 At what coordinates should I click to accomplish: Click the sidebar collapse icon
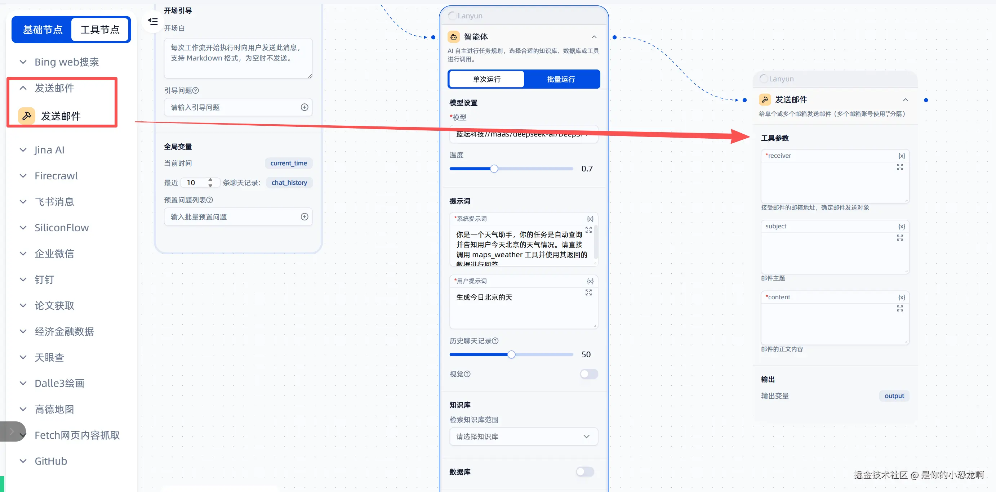click(153, 22)
